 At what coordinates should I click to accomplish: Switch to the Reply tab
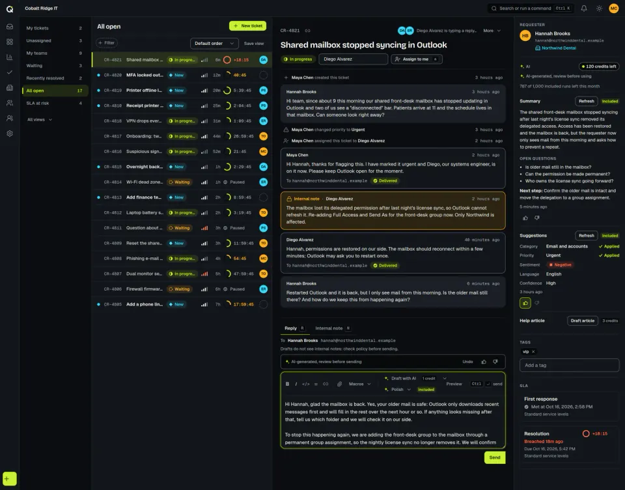294,328
